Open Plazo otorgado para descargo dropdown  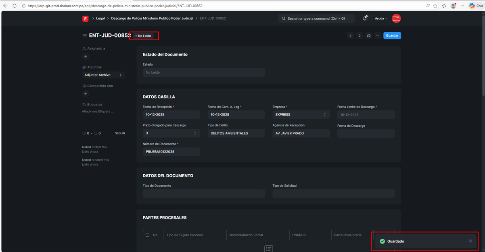pyautogui.click(x=171, y=133)
